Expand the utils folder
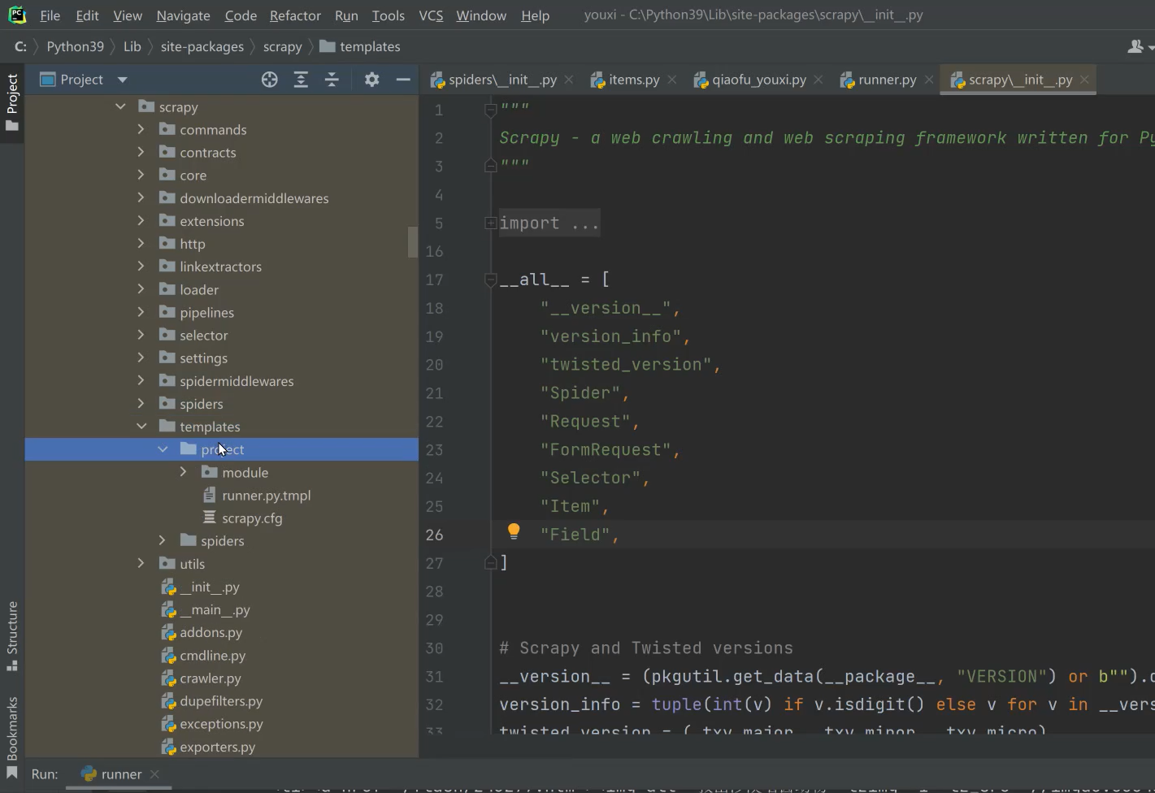The width and height of the screenshot is (1155, 793). point(141,563)
